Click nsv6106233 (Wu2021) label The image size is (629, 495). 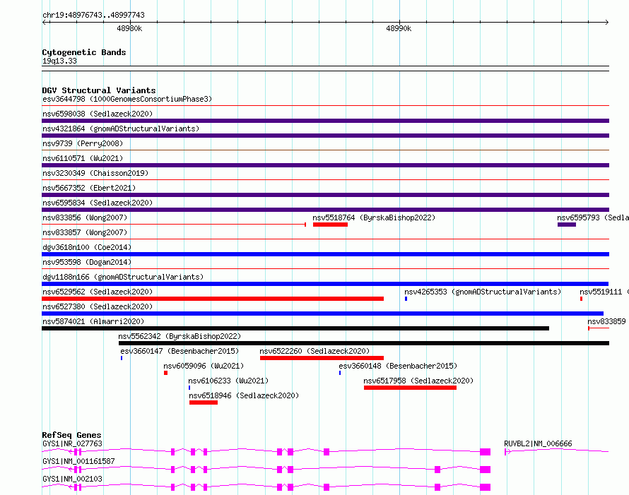[x=228, y=381]
